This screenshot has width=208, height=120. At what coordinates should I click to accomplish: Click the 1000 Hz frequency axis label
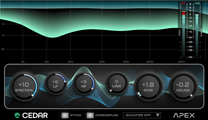click(x=126, y=62)
